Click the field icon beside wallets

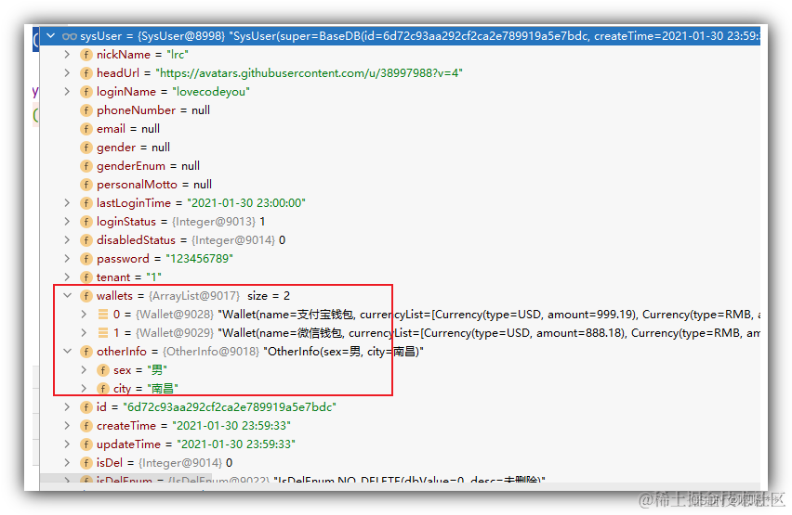click(x=86, y=296)
